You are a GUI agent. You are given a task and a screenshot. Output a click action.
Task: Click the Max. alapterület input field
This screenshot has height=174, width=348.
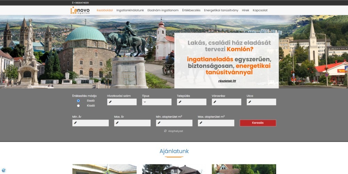(x=217, y=123)
